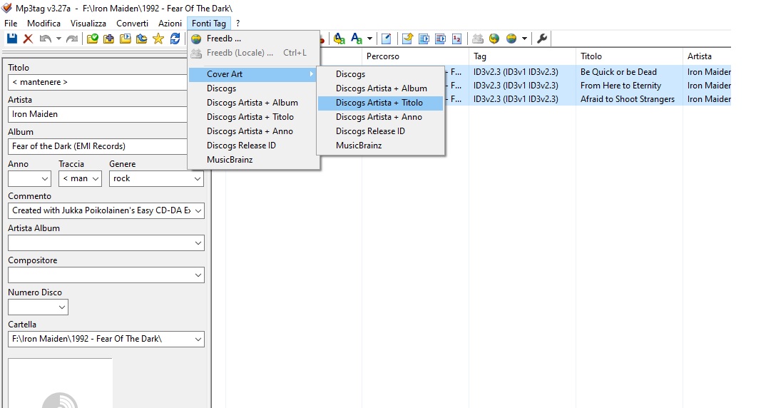Select the row Afraid to Shoot Strangers
The image size is (766, 408).
588,99
